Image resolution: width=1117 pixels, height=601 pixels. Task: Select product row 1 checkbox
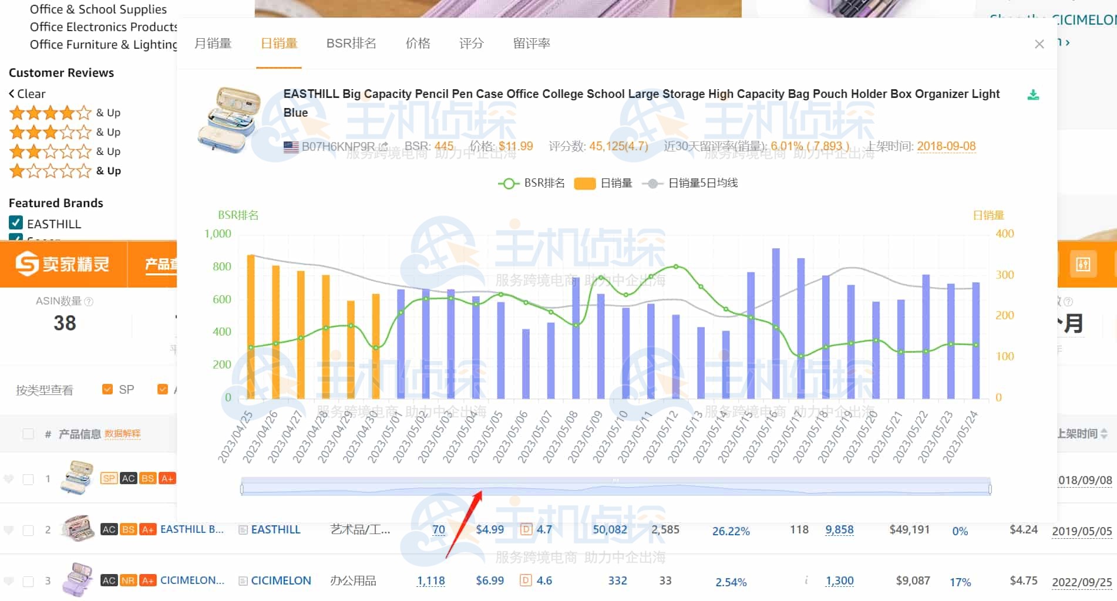coord(28,480)
